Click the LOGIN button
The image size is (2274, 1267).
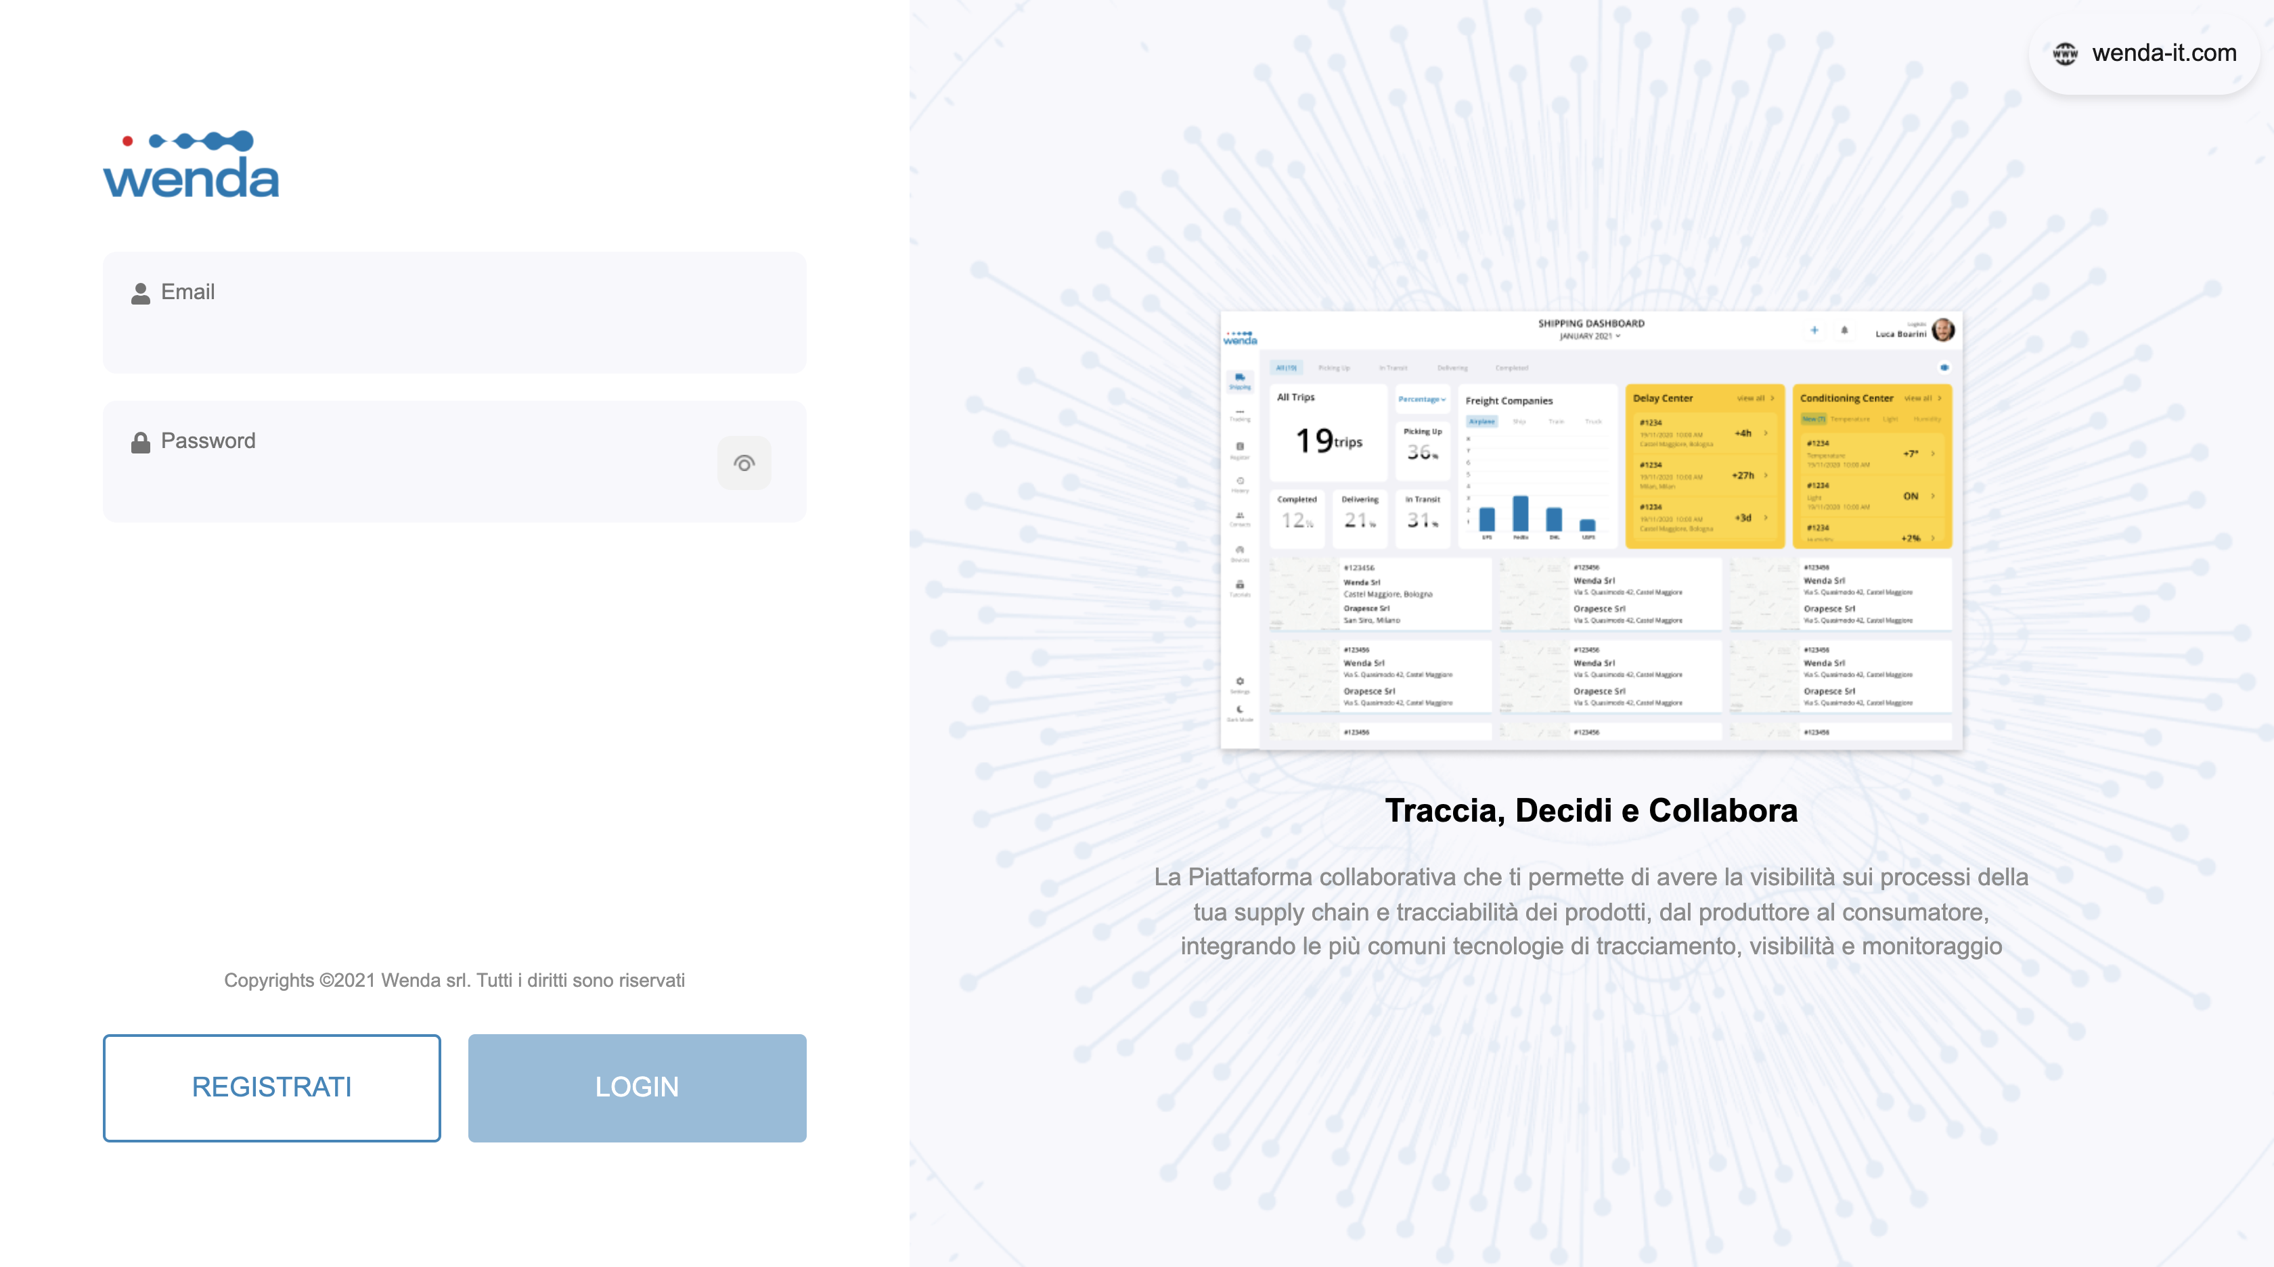pos(636,1087)
